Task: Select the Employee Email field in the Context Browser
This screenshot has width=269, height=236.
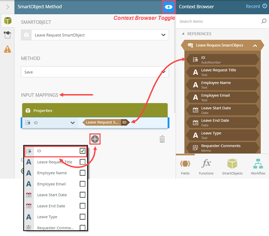Action: [x=223, y=97]
